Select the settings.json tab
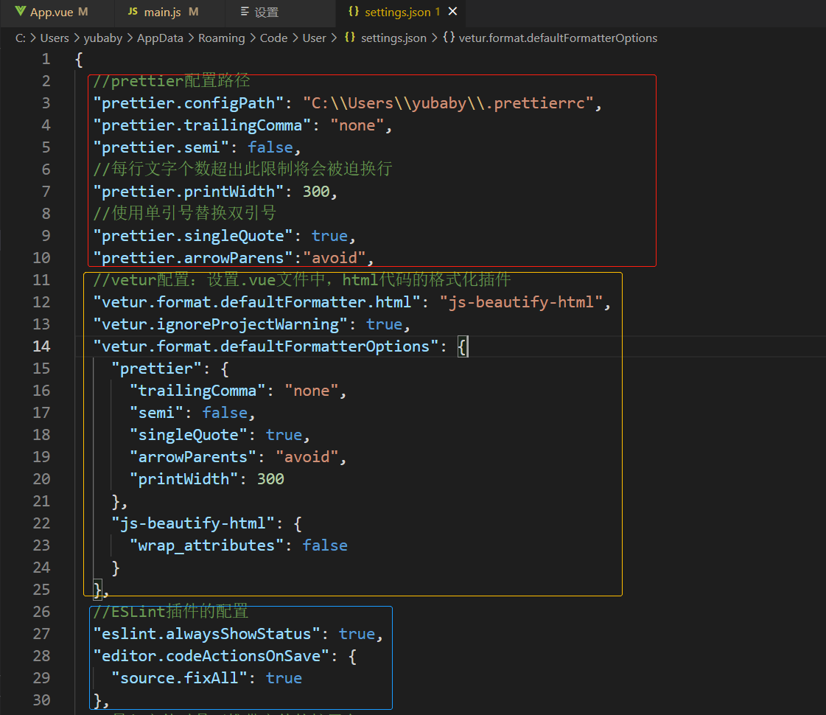 click(398, 12)
